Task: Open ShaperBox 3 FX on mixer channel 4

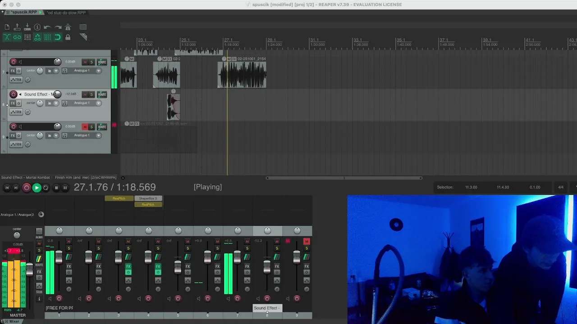Action: tap(148, 198)
